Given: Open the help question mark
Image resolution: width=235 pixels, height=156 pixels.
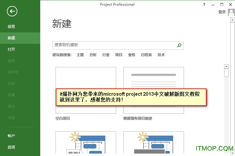Looking at the screenshot, I should point(204,4).
